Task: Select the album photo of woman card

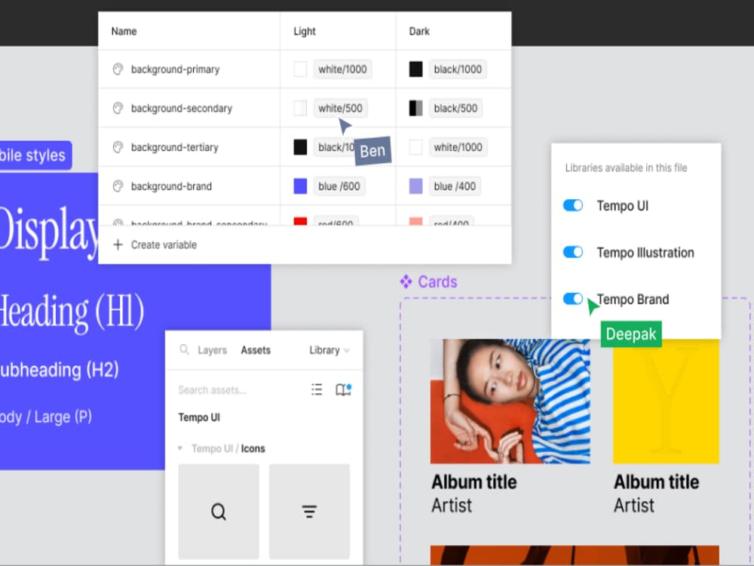Action: (510, 401)
